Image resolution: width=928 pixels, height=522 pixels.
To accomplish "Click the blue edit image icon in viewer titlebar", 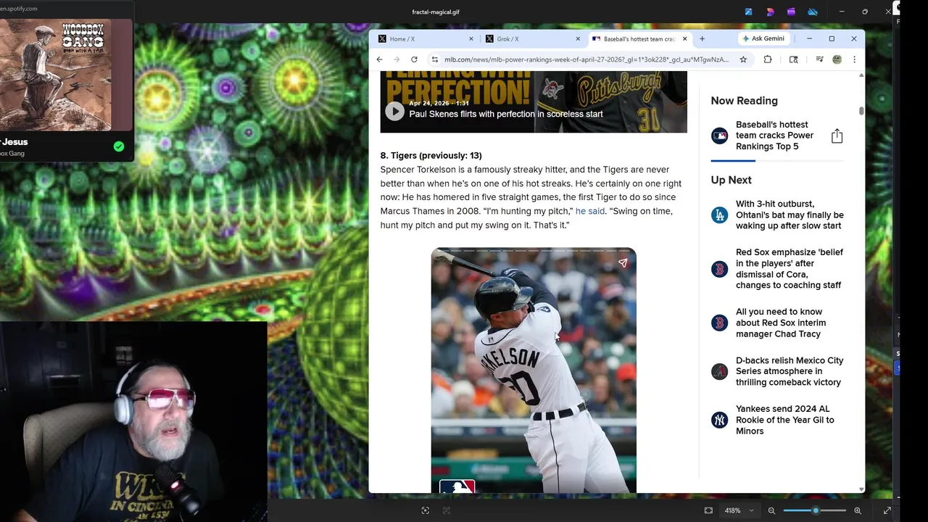I will tap(749, 12).
